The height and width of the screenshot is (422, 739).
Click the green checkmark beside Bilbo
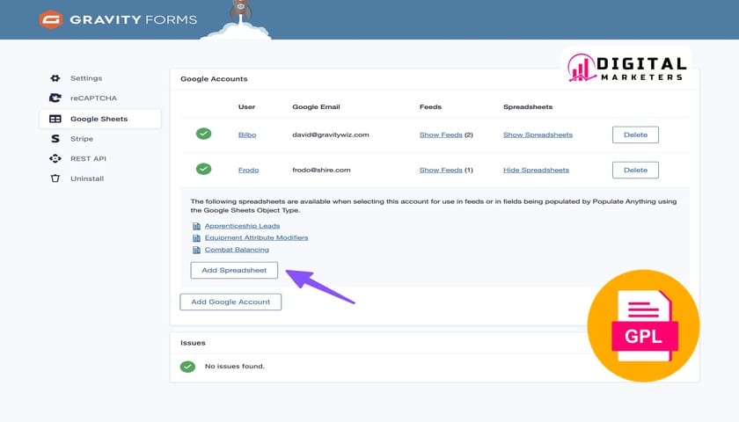(x=203, y=134)
